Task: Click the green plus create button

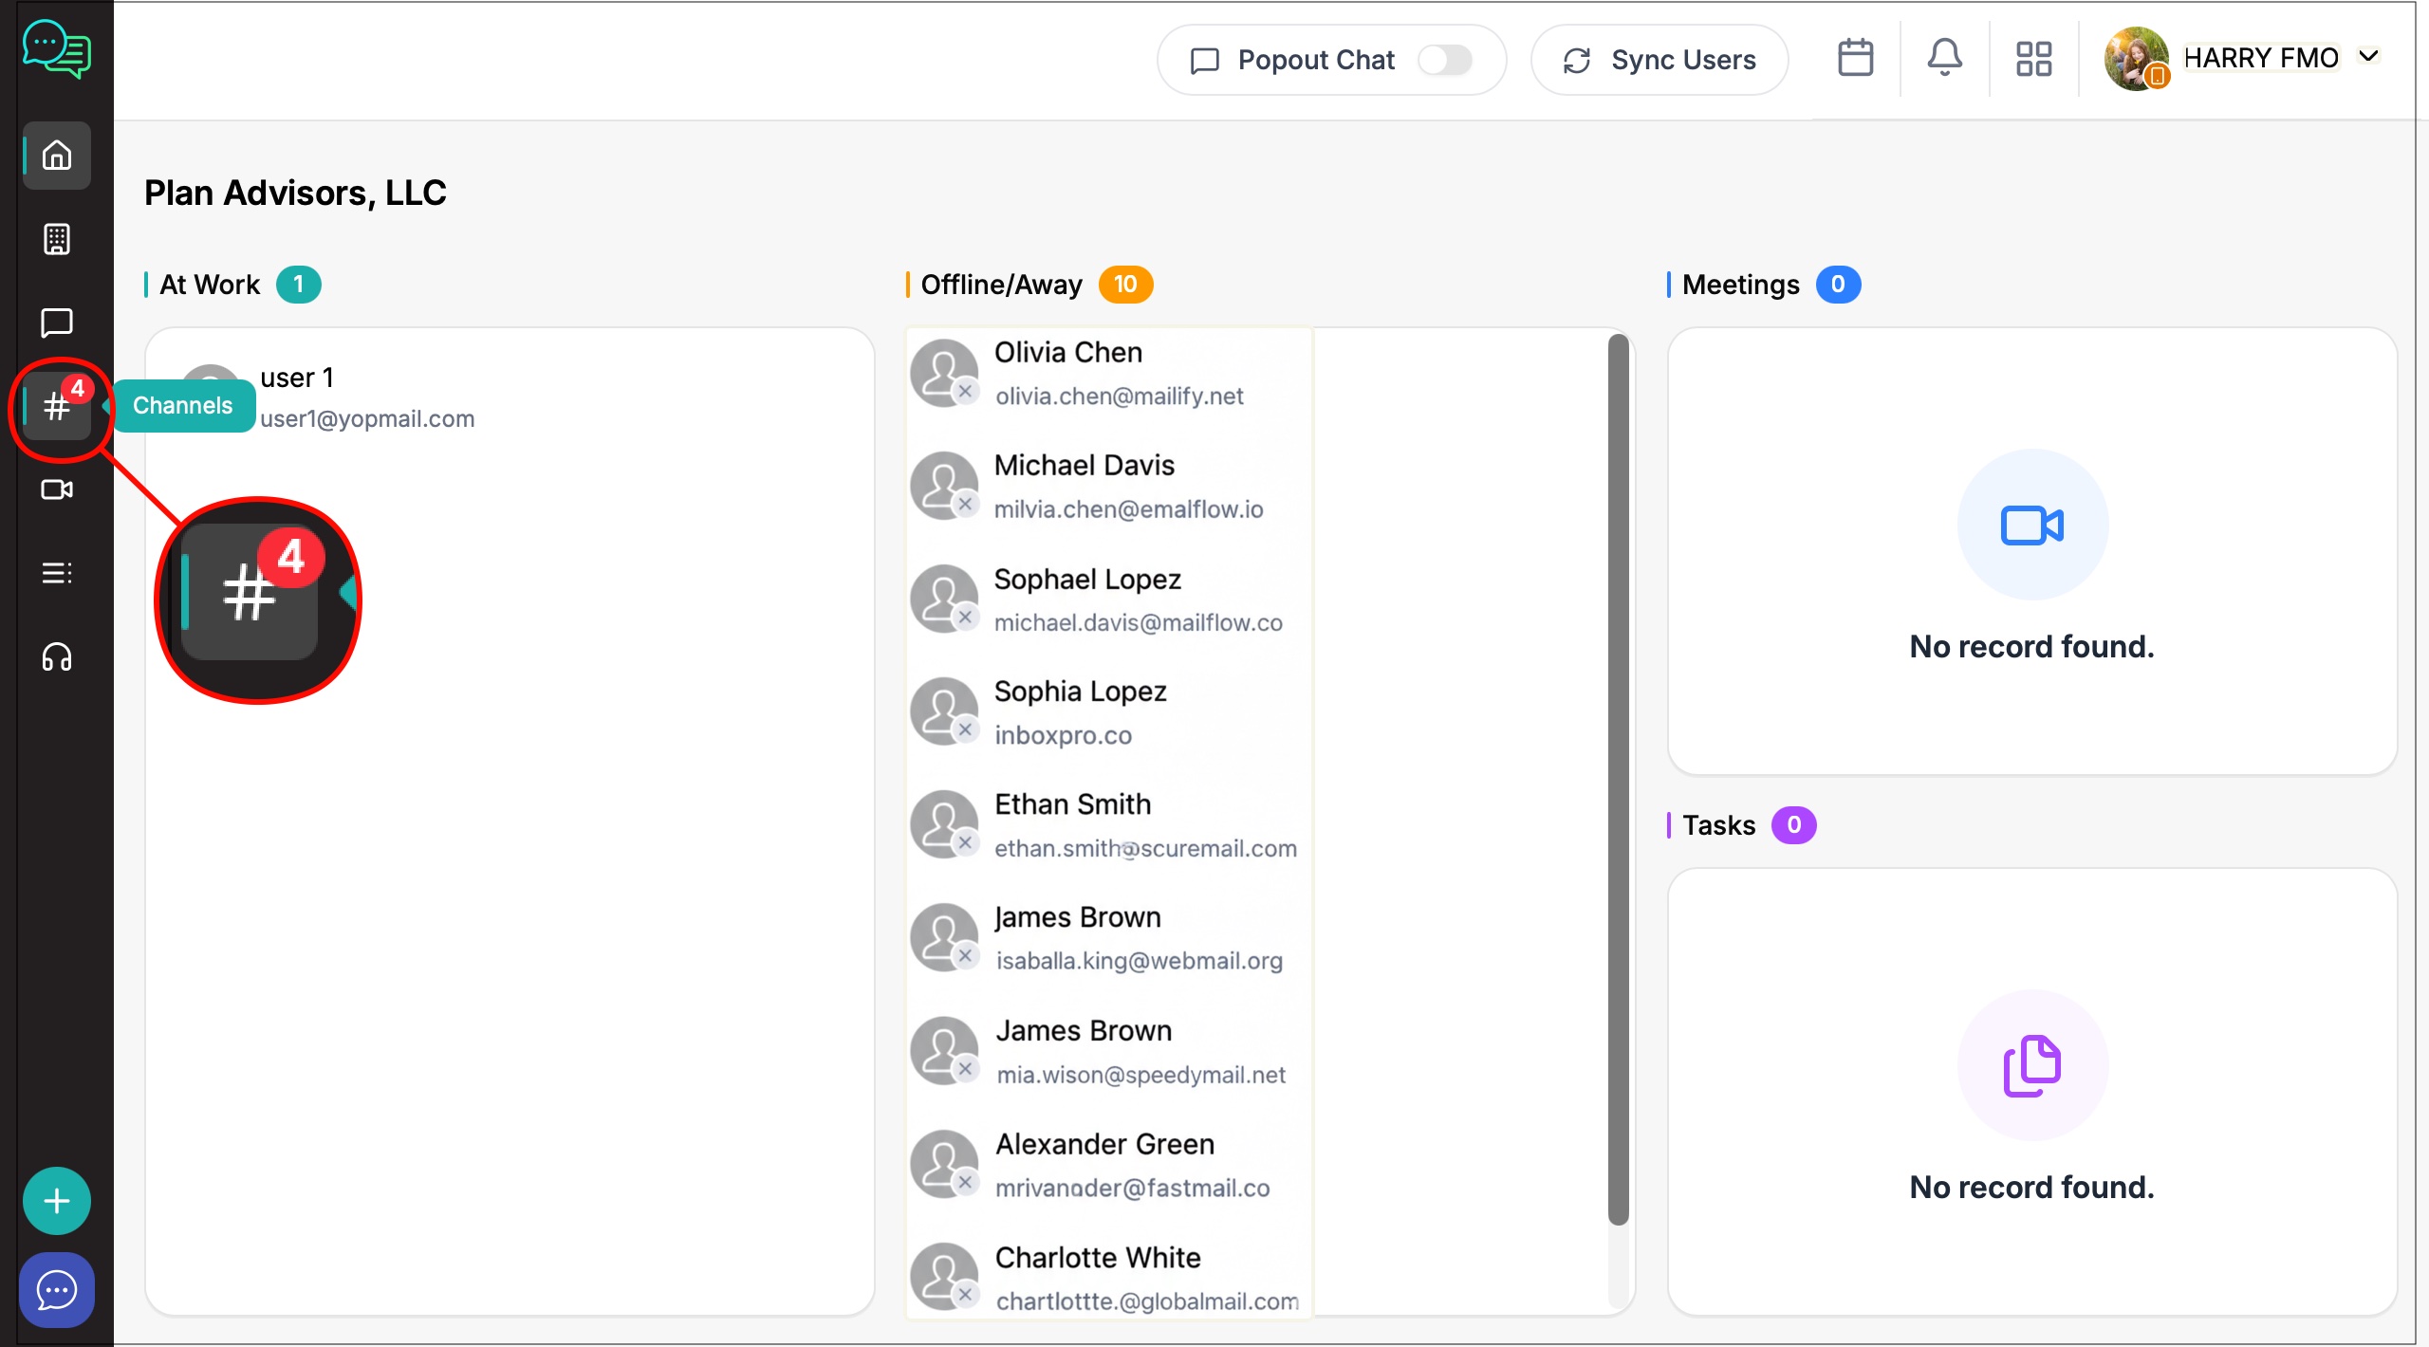Action: click(57, 1201)
